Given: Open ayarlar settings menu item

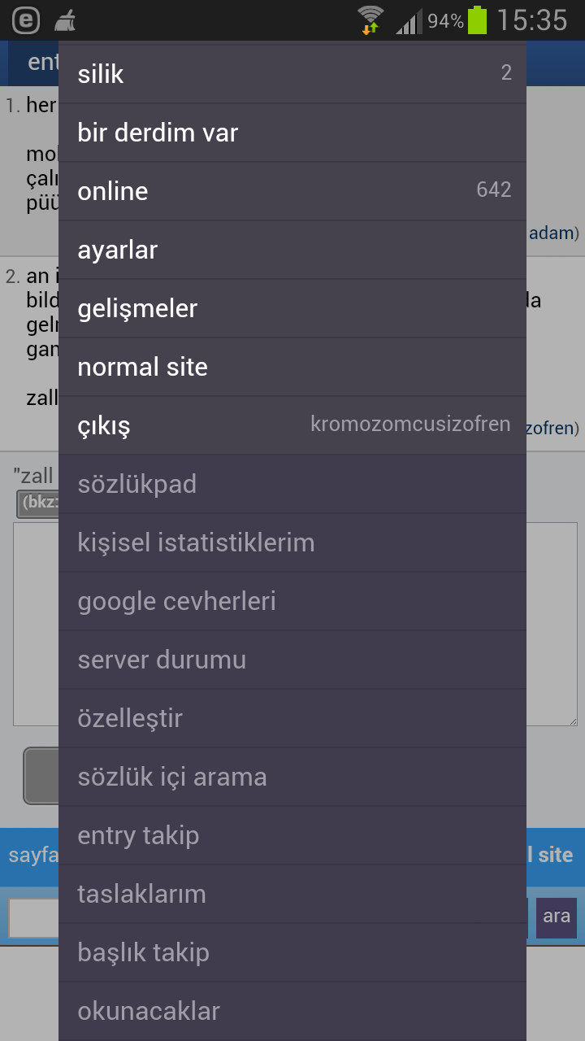Looking at the screenshot, I should pos(292,250).
